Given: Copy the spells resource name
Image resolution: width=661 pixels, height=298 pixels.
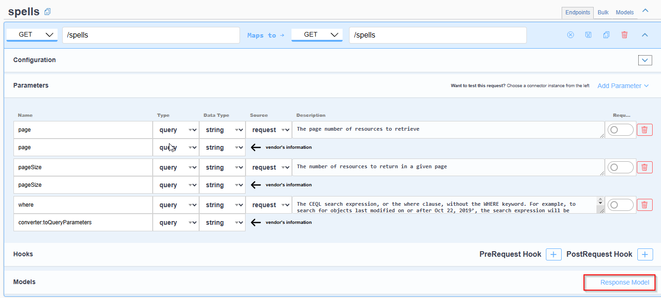Looking at the screenshot, I should (x=47, y=11).
